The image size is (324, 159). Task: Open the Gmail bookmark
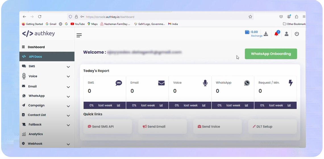51,24
